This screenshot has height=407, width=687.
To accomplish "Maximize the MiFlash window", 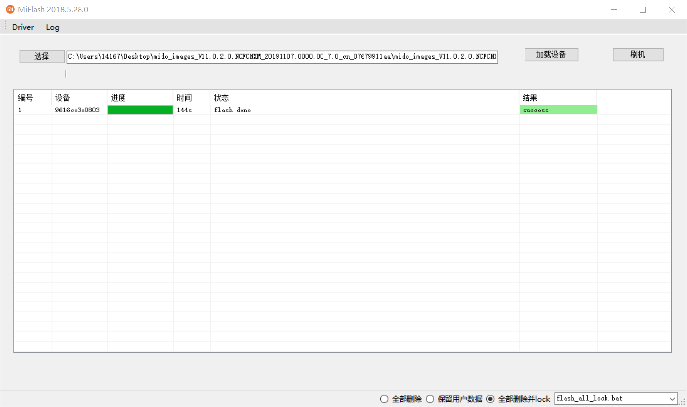I will click(643, 10).
